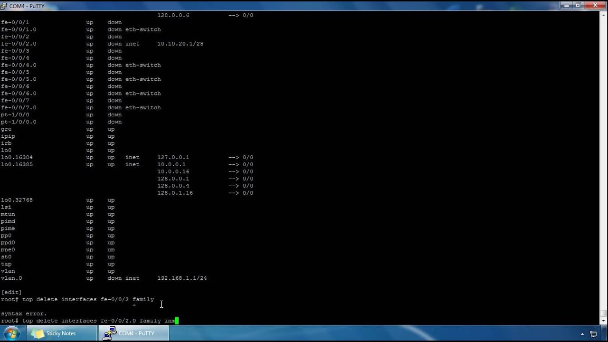
Task: Click the [edit] prompt line
Action: 11,293
